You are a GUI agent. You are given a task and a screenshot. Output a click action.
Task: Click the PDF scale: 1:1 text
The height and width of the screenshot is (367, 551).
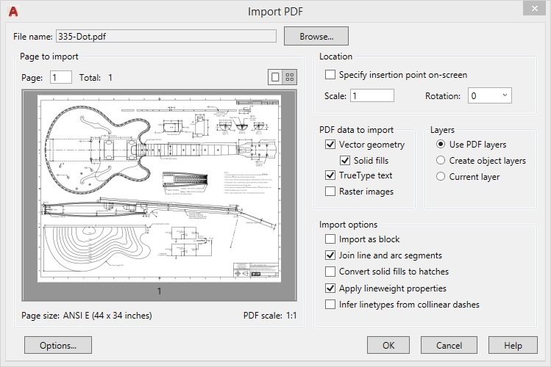click(x=270, y=316)
